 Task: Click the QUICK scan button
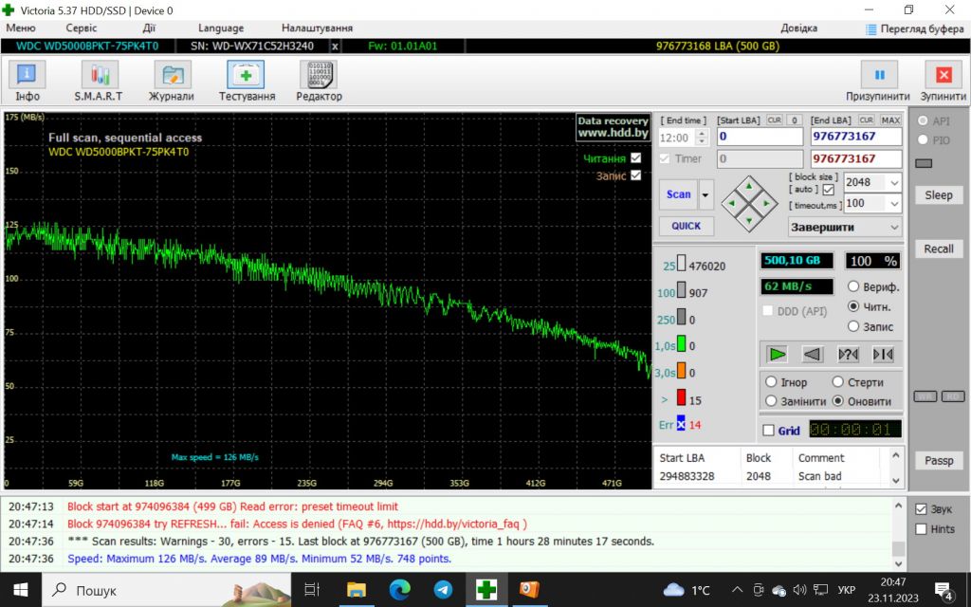pyautogui.click(x=687, y=226)
